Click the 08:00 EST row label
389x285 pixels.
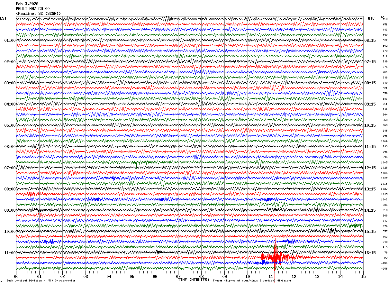point(10,189)
